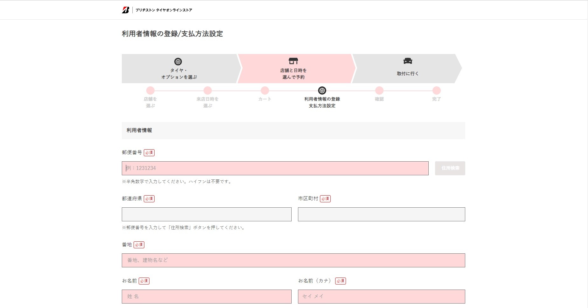Select the 市区町村 city field
The height and width of the screenshot is (308, 588).
click(x=381, y=214)
